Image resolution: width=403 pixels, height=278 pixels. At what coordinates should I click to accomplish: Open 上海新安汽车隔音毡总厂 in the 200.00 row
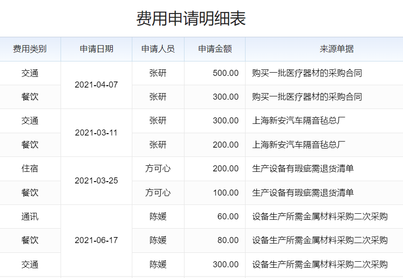(299, 145)
